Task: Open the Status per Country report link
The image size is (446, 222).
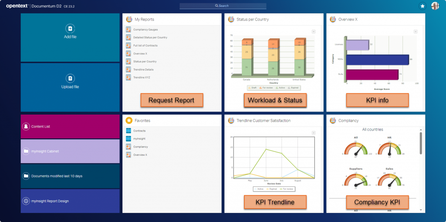Action: point(145,61)
